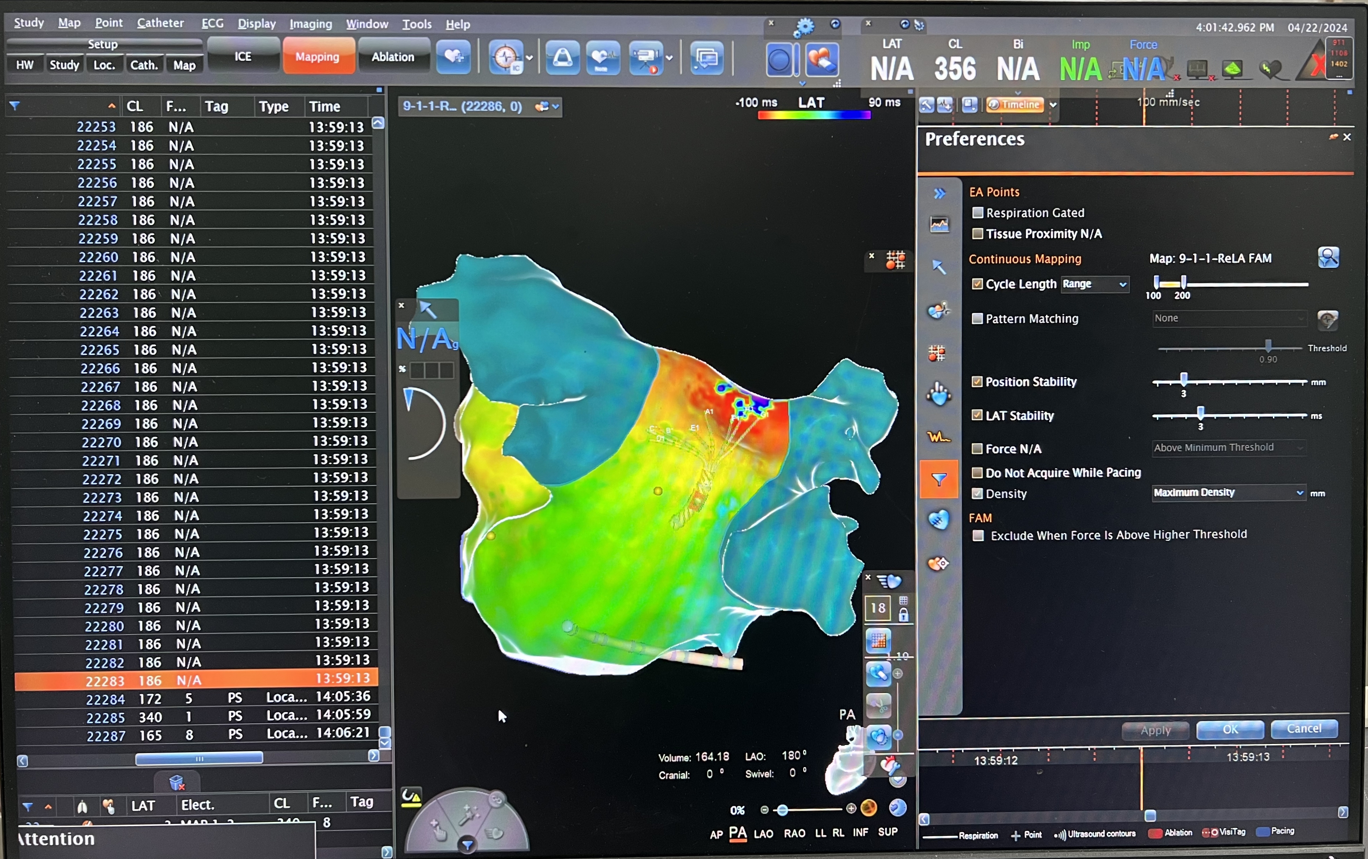Toggle Tissue Proximity N/A checkbox
Viewport: 1368px width, 859px height.
(x=977, y=233)
